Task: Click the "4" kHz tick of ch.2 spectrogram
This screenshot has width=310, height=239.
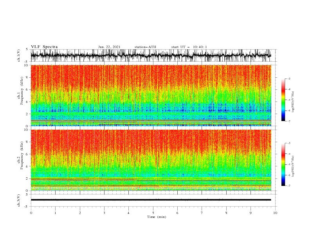Action: pos(27,166)
